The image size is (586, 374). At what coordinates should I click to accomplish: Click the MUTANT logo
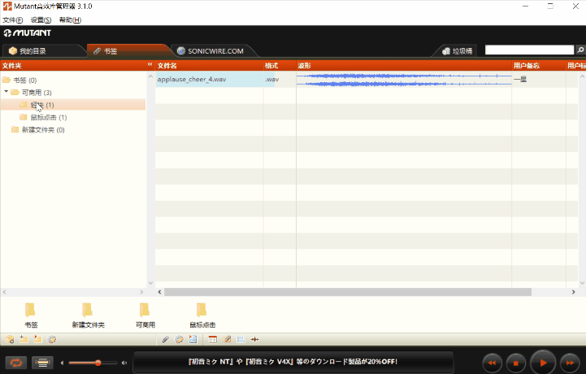(x=28, y=33)
